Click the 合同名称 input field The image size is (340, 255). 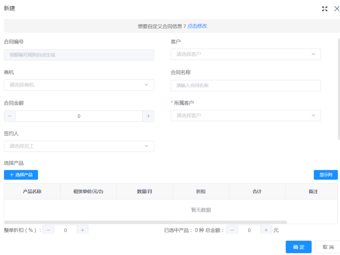pyautogui.click(x=246, y=86)
